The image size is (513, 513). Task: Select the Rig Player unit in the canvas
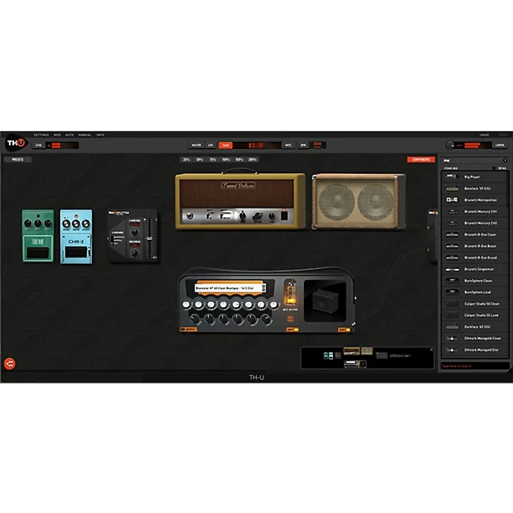[x=266, y=301]
